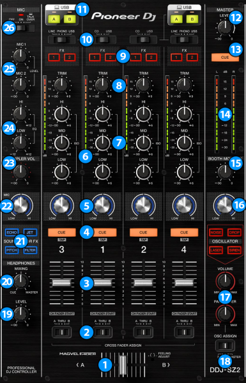Viewport: 246px width, 383px height.
Task: Click the JET sound color FX button
Action: pos(30,232)
